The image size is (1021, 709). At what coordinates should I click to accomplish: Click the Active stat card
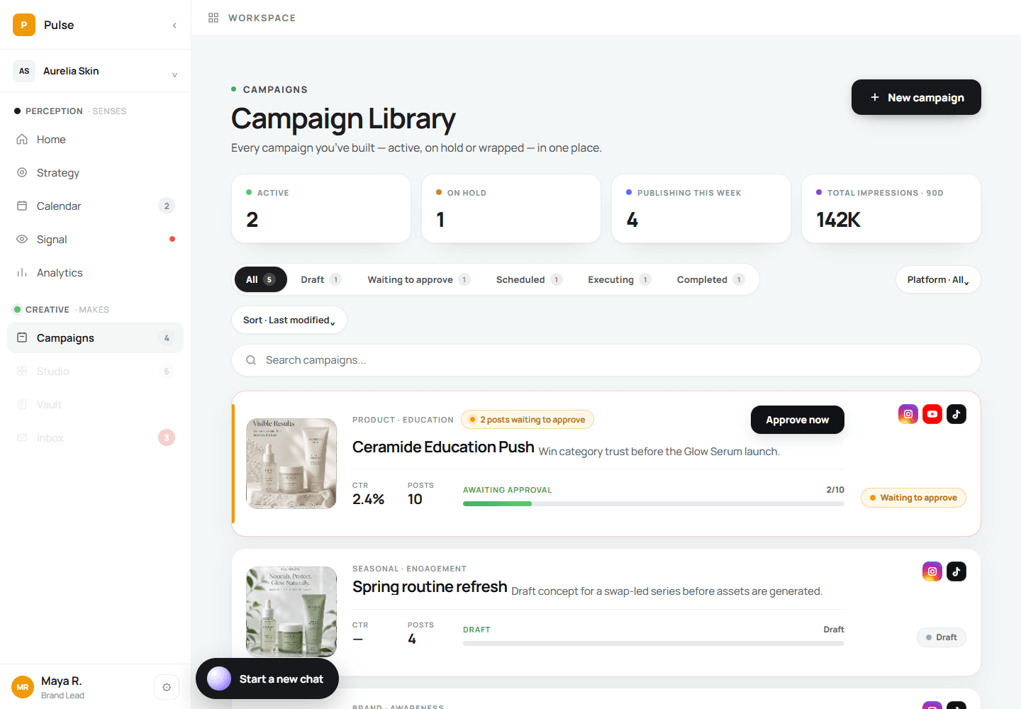click(321, 208)
